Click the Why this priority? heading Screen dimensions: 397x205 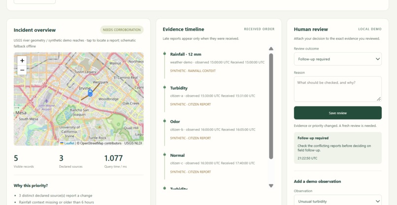tap(31, 185)
